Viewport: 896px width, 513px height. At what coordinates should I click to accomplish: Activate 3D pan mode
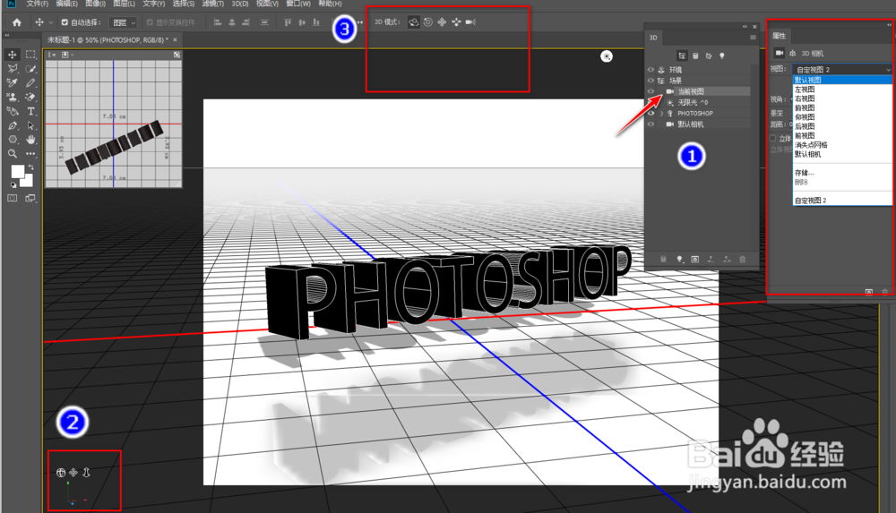442,22
